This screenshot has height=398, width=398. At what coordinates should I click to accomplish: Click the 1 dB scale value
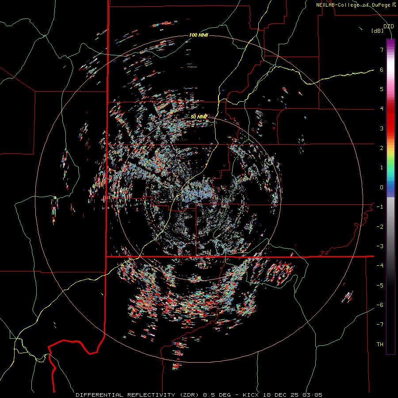coord(382,168)
